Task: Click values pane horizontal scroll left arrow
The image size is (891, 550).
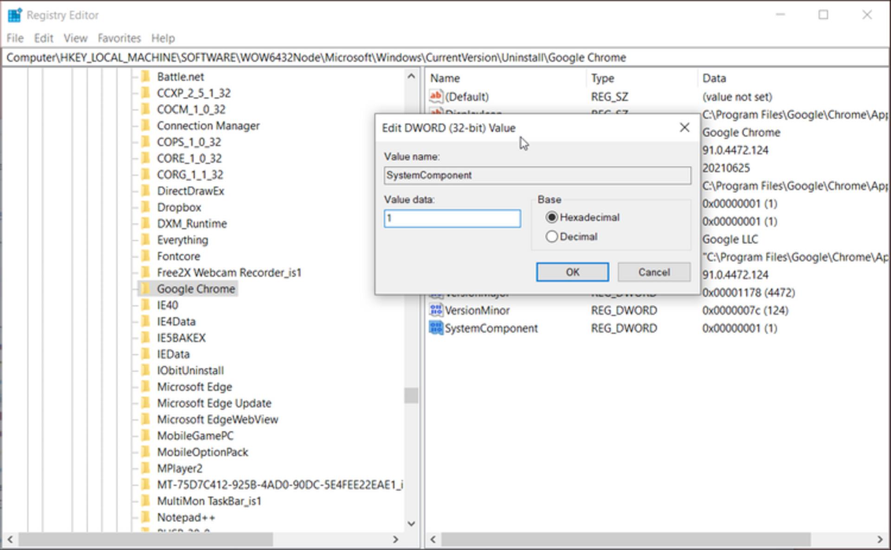Action: tap(433, 539)
